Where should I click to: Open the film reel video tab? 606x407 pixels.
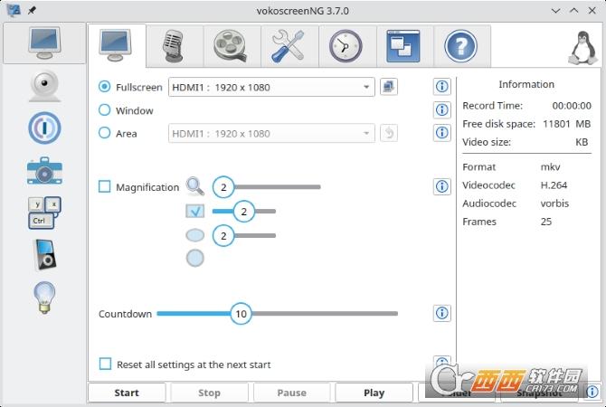pos(228,44)
